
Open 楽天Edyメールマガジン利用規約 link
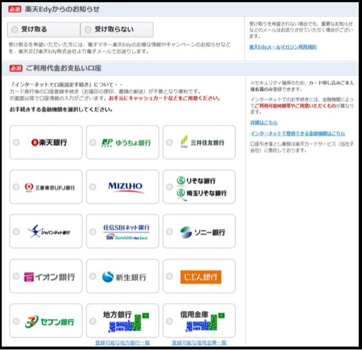click(x=283, y=47)
